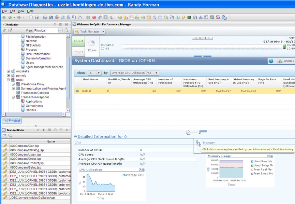Image resolution: width=295 pixels, height=204 pixels.
Task: Click the 12 sec refresh play button
Action: (92, 43)
